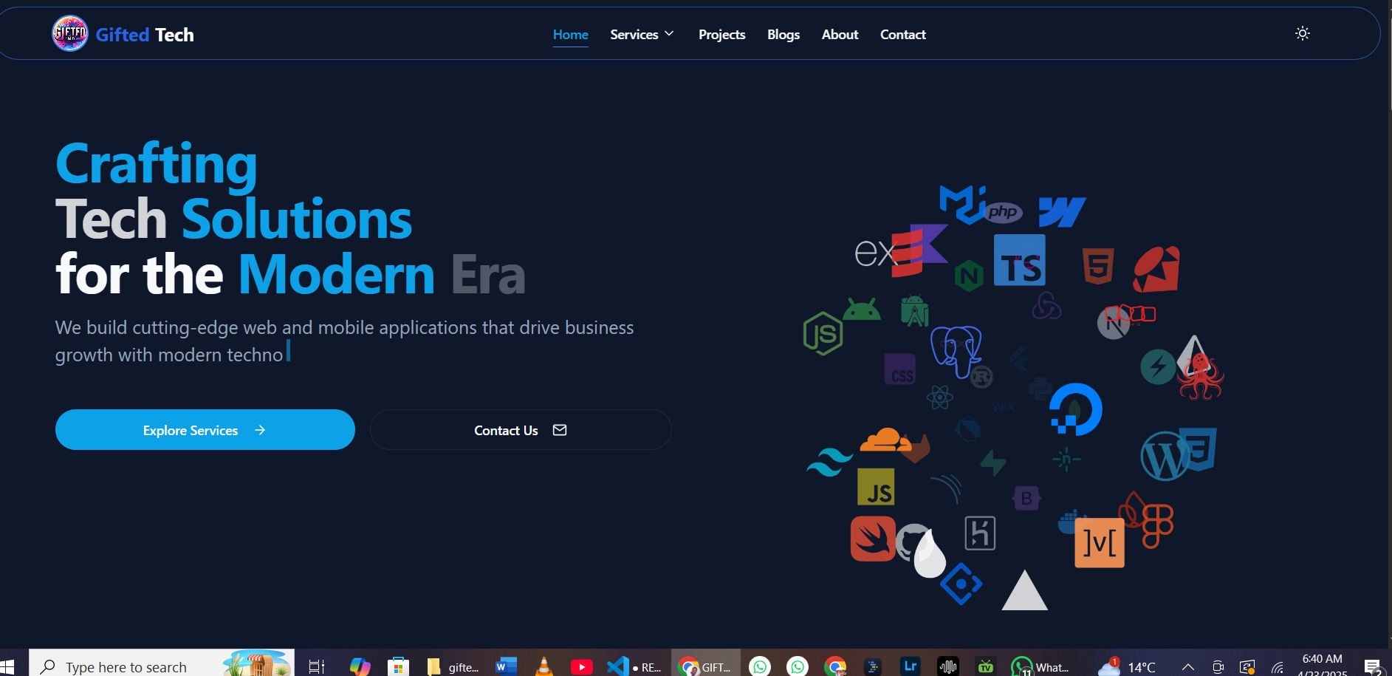Click the Heroku H logo

pyautogui.click(x=980, y=533)
